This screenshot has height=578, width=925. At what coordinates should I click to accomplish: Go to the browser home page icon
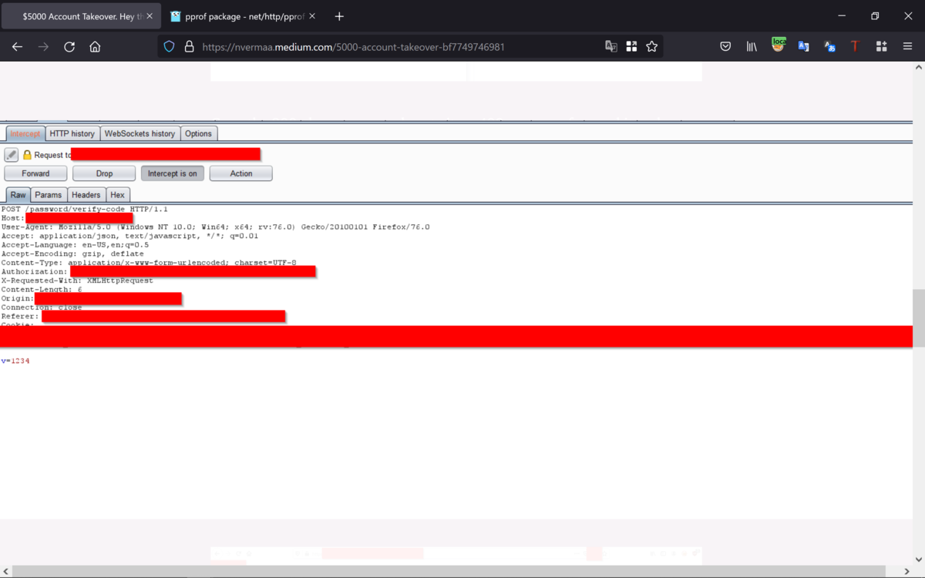point(95,47)
